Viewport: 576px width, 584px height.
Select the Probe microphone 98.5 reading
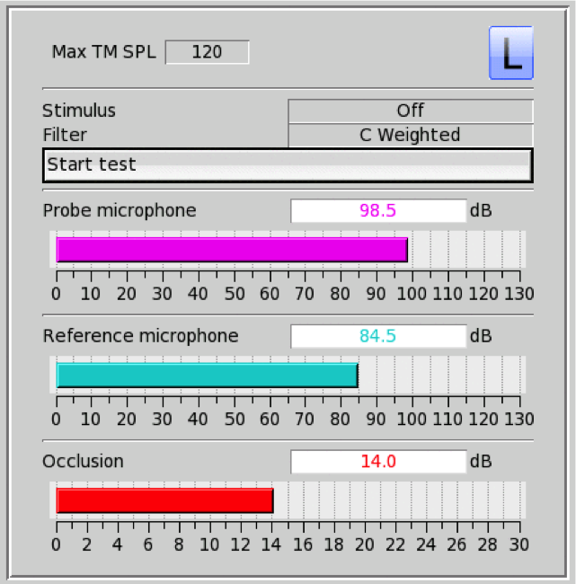pos(378,211)
